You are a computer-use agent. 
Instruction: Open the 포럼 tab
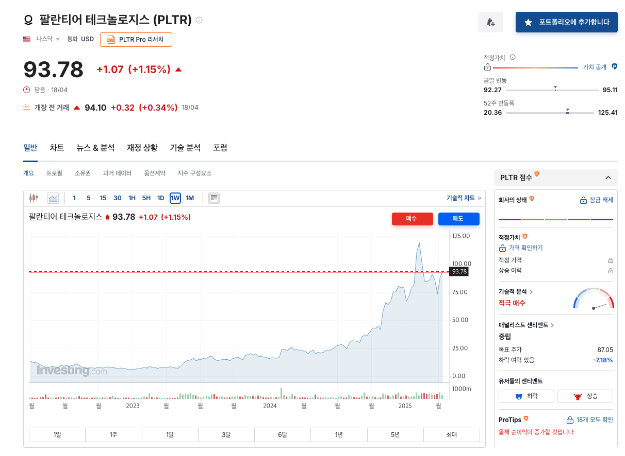[220, 148]
